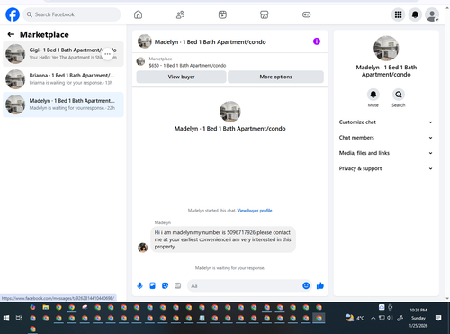Expand Media, files and links section
Viewport: 450px width, 334px height.
coord(386,153)
